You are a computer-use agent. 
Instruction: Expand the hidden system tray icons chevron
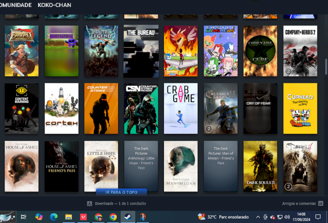(x=258, y=217)
